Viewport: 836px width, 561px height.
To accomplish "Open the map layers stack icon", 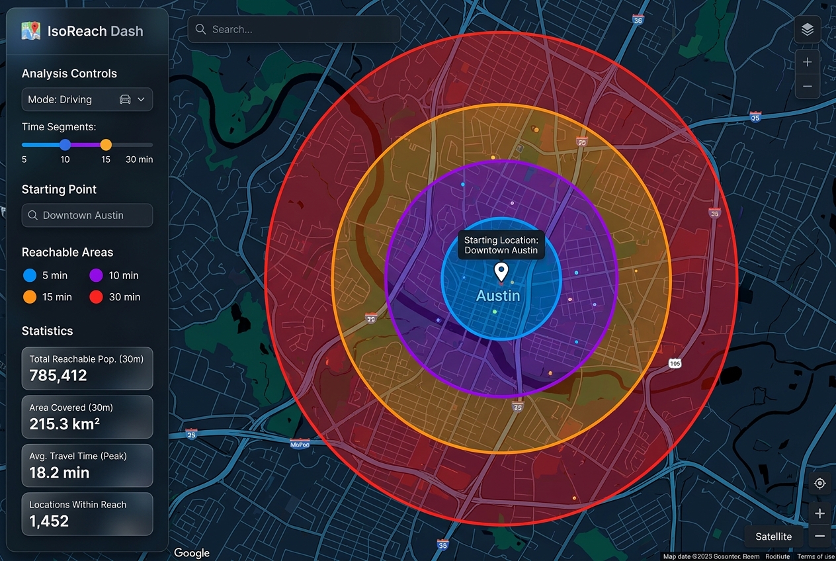I will click(807, 30).
